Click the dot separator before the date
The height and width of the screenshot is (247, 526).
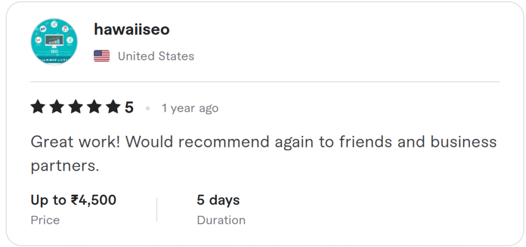148,109
